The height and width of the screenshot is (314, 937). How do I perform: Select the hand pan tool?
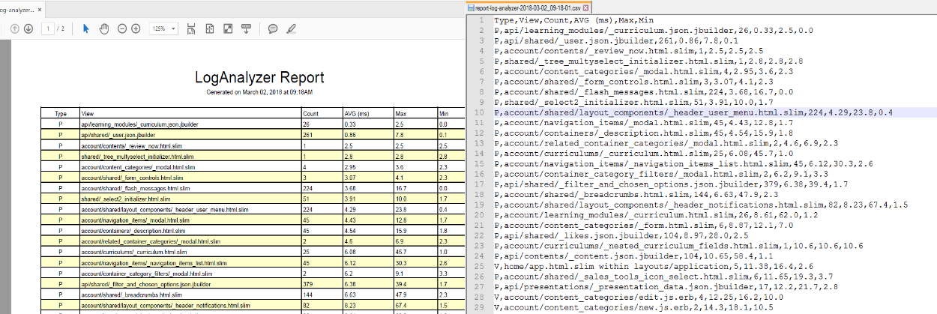click(104, 28)
